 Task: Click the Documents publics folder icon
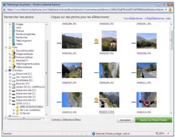coord(13,50)
